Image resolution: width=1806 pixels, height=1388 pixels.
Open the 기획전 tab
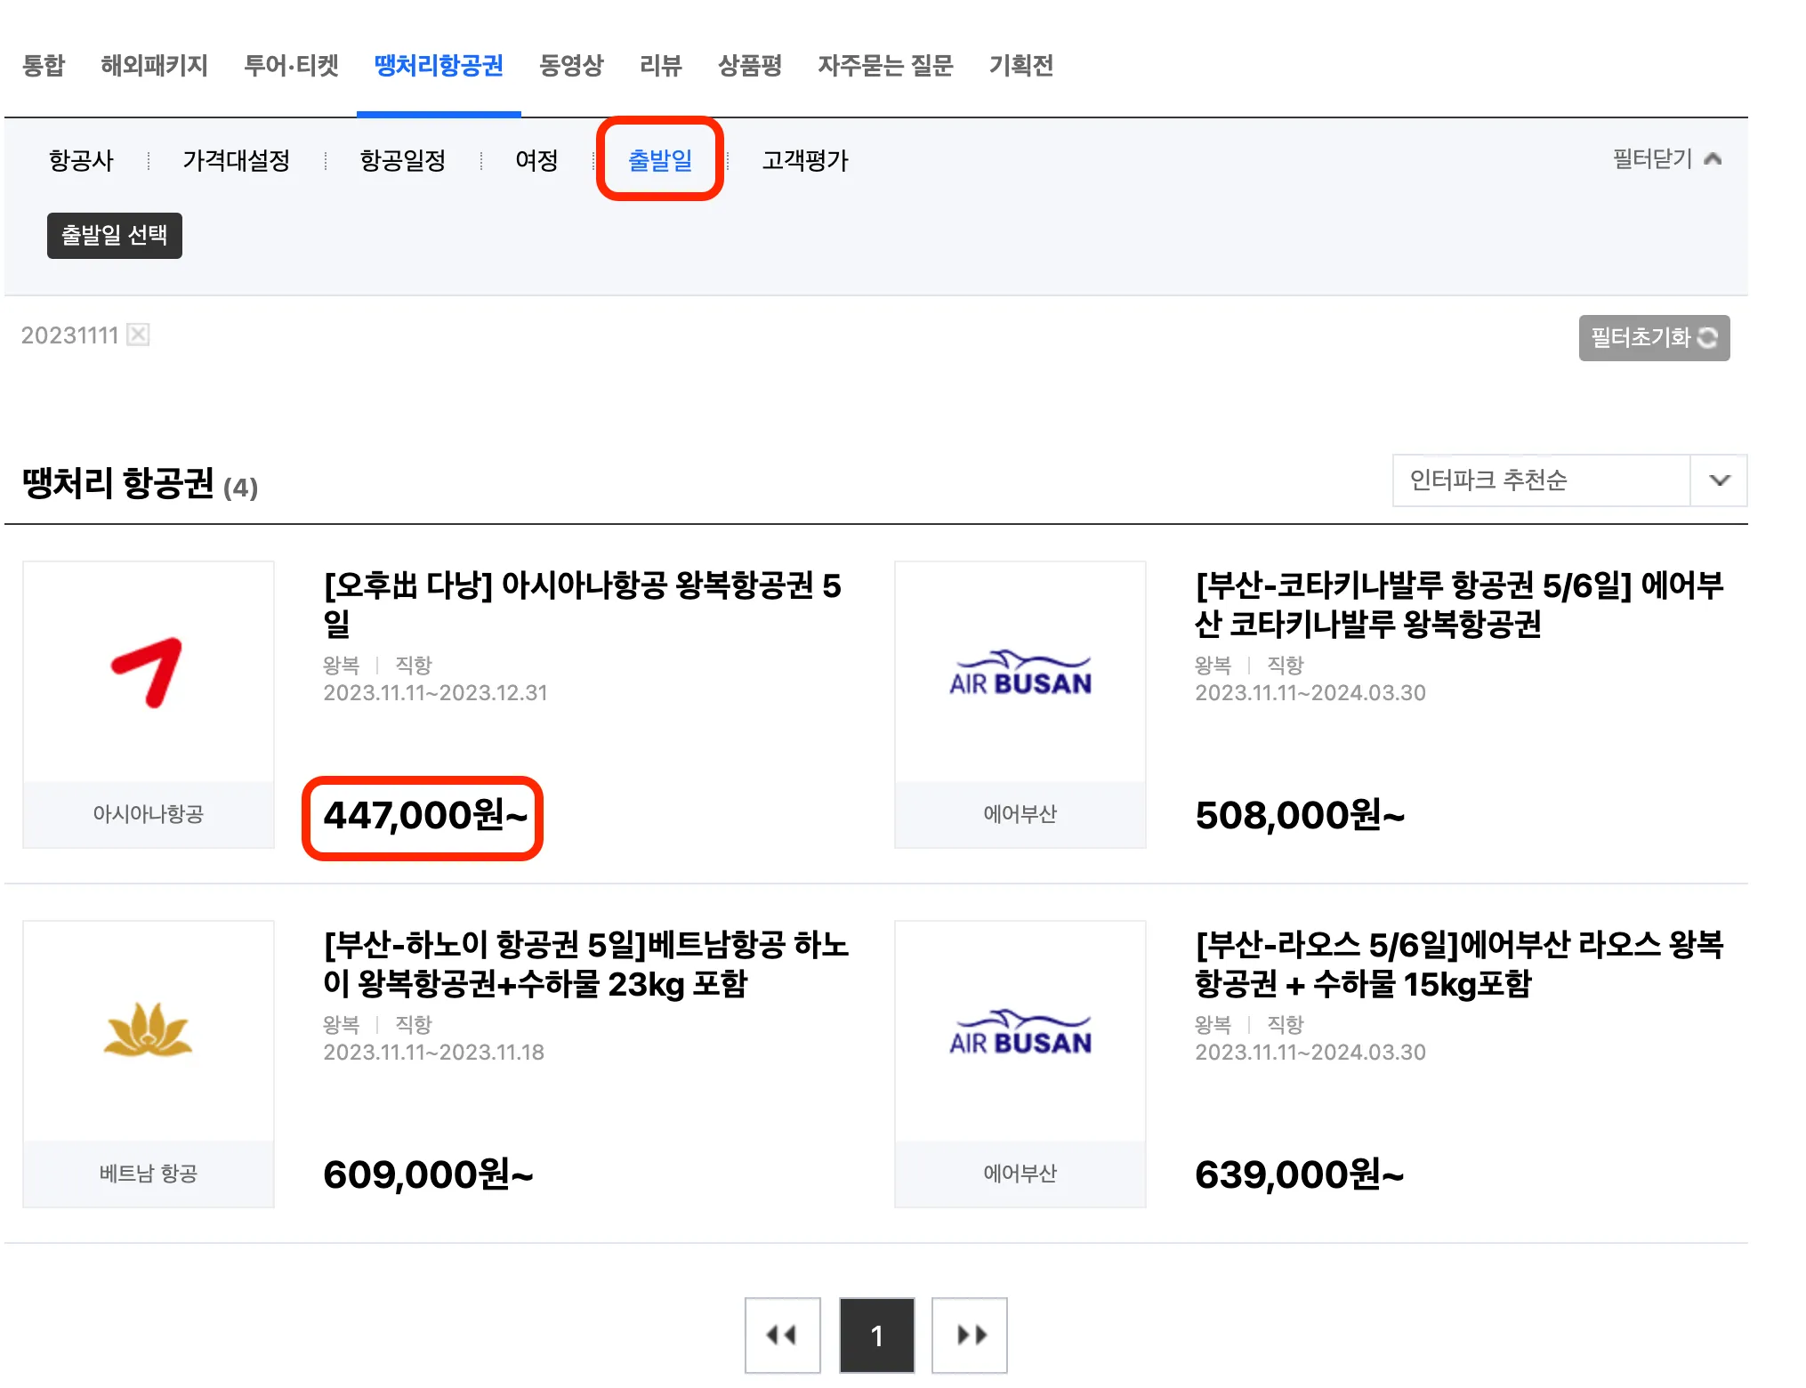click(x=1021, y=65)
